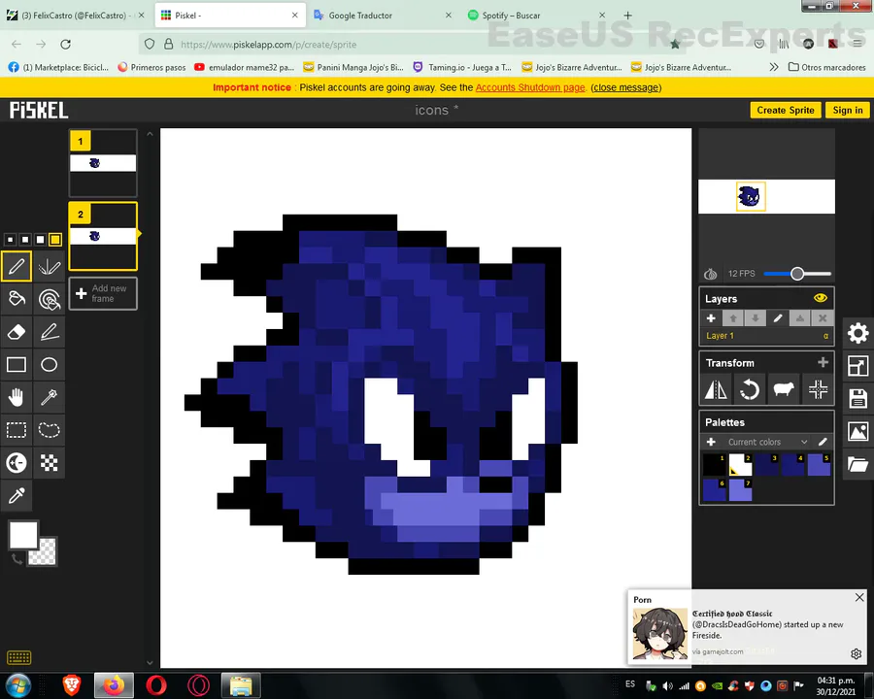
Task: Select smallest pen size option
Action: 10,240
